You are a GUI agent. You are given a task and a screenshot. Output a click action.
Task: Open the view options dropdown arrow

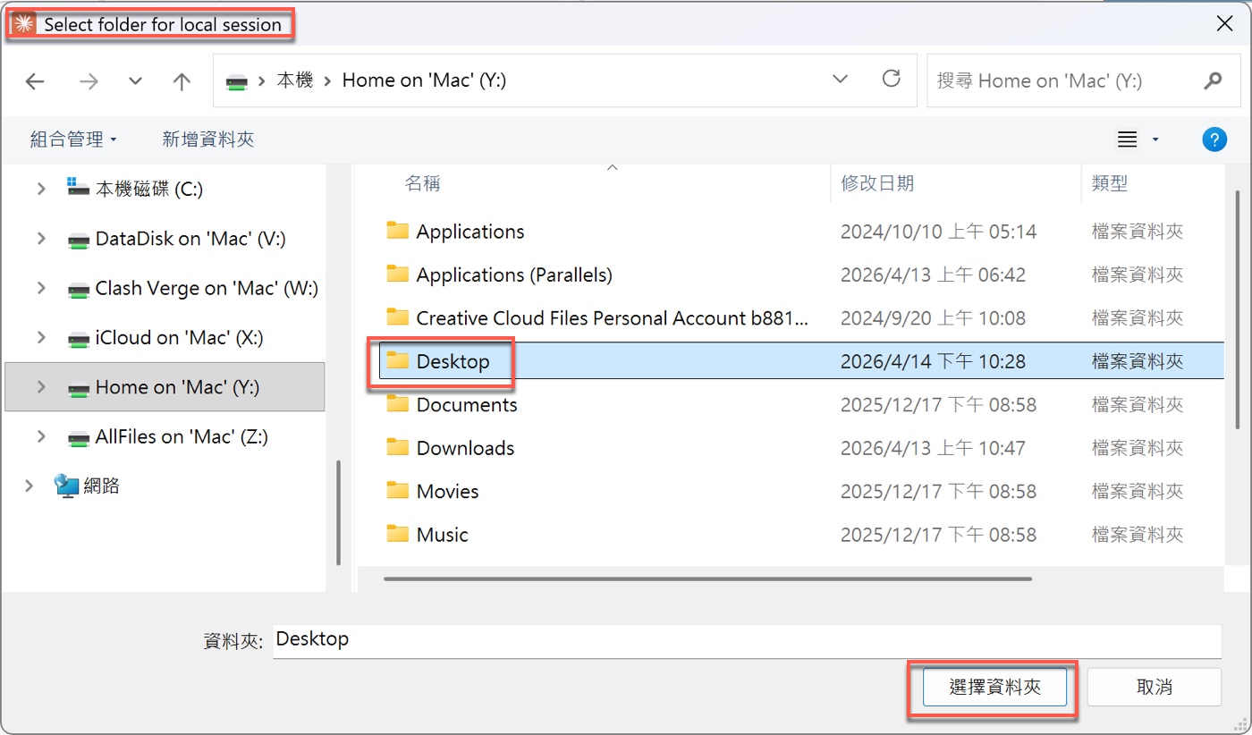1155,139
